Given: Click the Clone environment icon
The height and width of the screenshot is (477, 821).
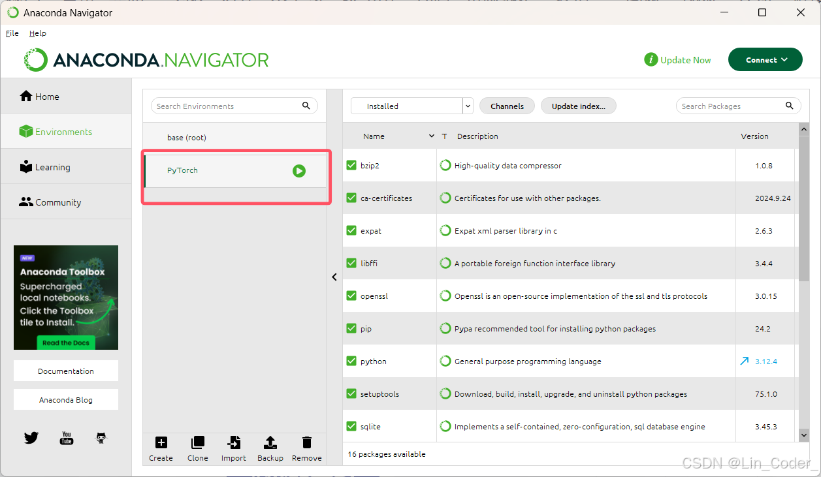Looking at the screenshot, I should coord(197,442).
